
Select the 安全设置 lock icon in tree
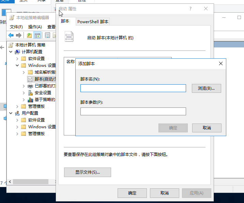[x=30, y=93]
